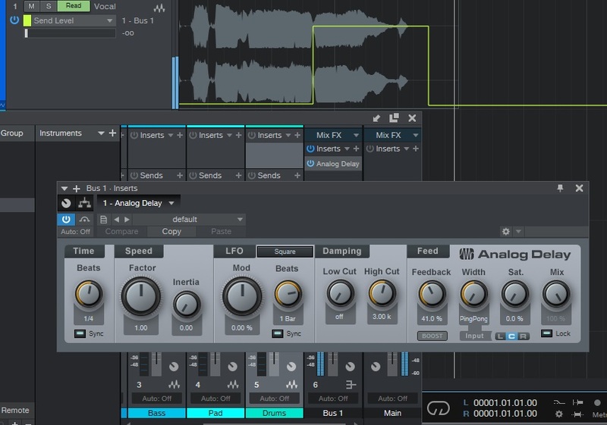Click the green Send Level color swatch
Image resolution: width=607 pixels, height=425 pixels.
click(x=27, y=20)
